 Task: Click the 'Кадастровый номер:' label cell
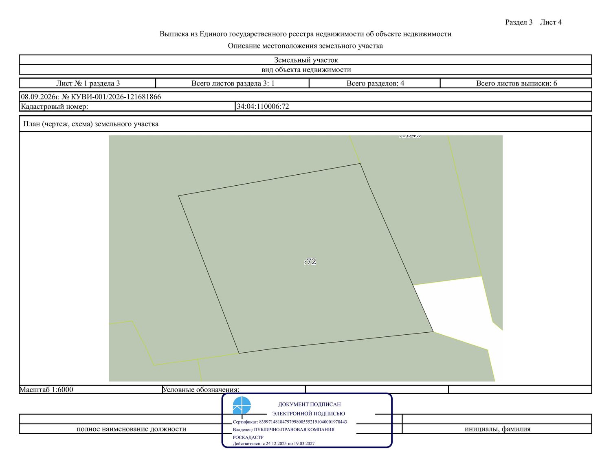127,107
